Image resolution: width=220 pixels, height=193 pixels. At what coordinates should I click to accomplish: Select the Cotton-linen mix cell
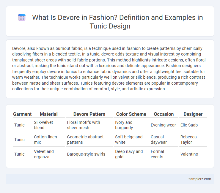coord(49,140)
